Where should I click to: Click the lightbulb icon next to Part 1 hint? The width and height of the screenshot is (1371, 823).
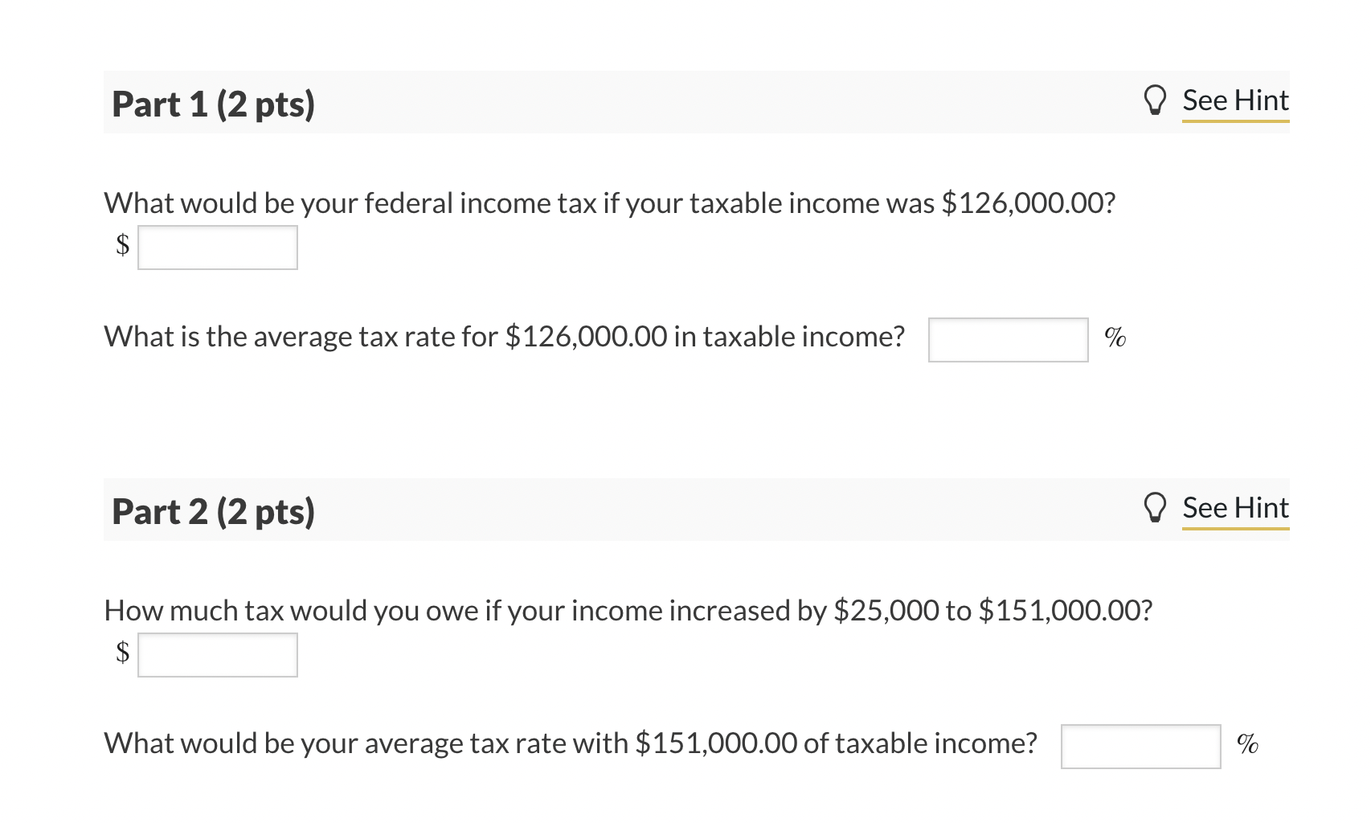tap(1156, 100)
